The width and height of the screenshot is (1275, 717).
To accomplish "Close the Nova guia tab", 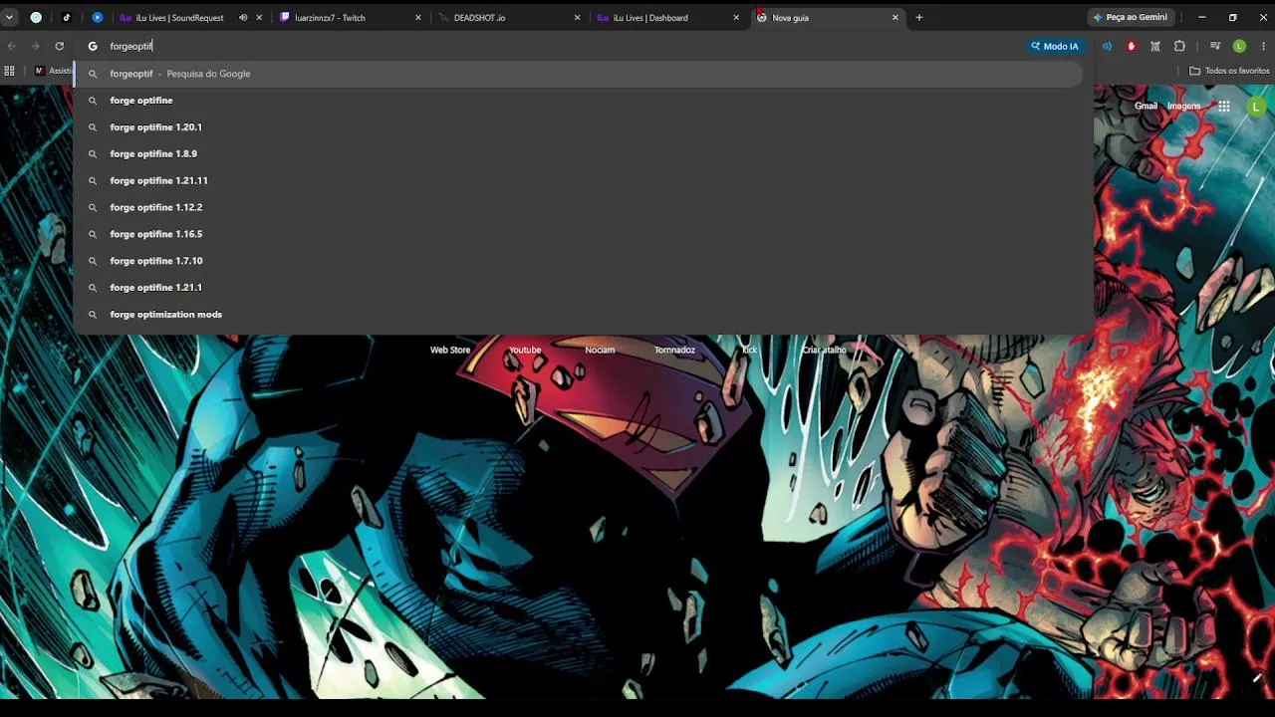I will pos(894,17).
